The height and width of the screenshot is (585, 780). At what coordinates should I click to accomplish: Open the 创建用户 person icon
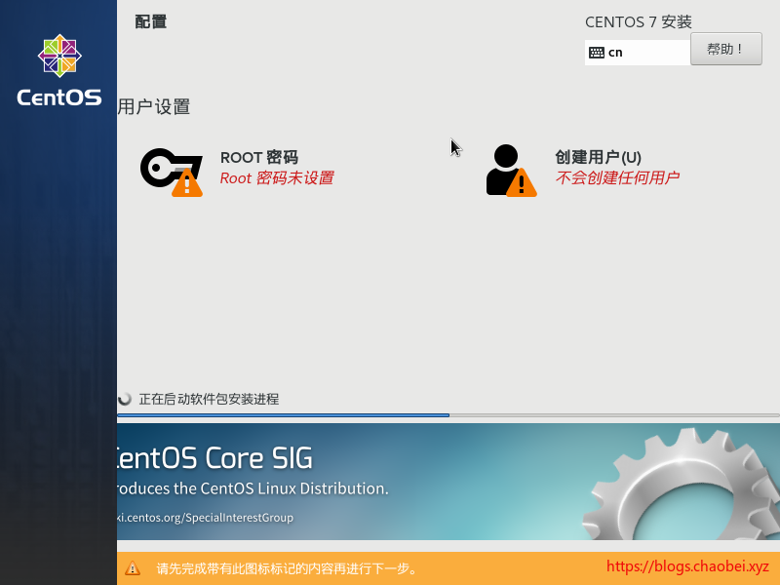(x=511, y=171)
